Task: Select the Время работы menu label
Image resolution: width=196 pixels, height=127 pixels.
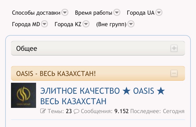Action: point(94,13)
